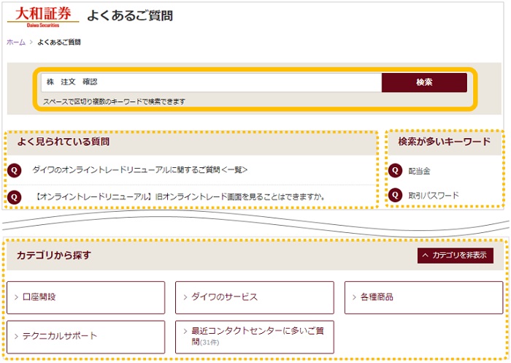The width and height of the screenshot is (511, 363).
Task: Click the よくあるご質問 page title in header
Action: 130,15
